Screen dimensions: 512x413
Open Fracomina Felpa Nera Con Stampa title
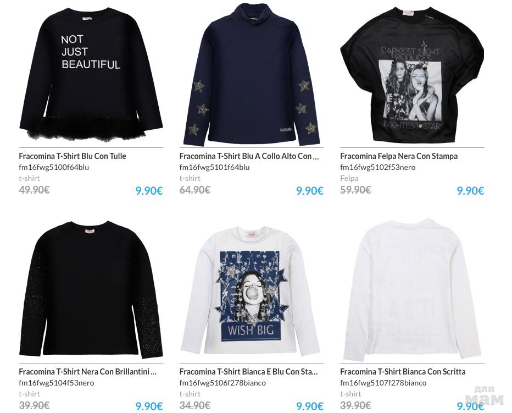pos(399,156)
